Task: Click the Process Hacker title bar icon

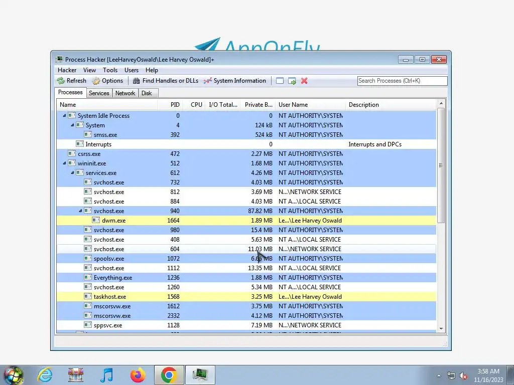Action: click(59, 59)
